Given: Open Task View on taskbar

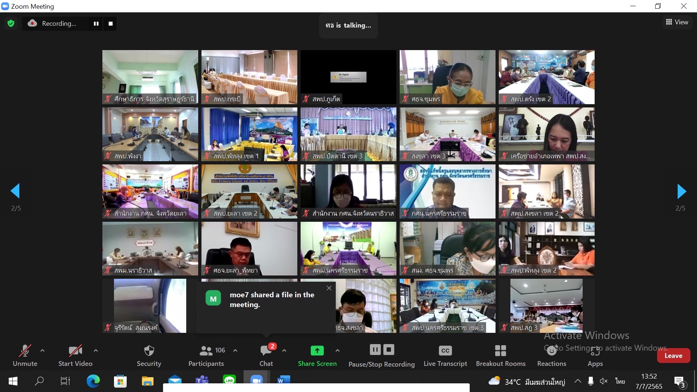Looking at the screenshot, I should (x=65, y=381).
